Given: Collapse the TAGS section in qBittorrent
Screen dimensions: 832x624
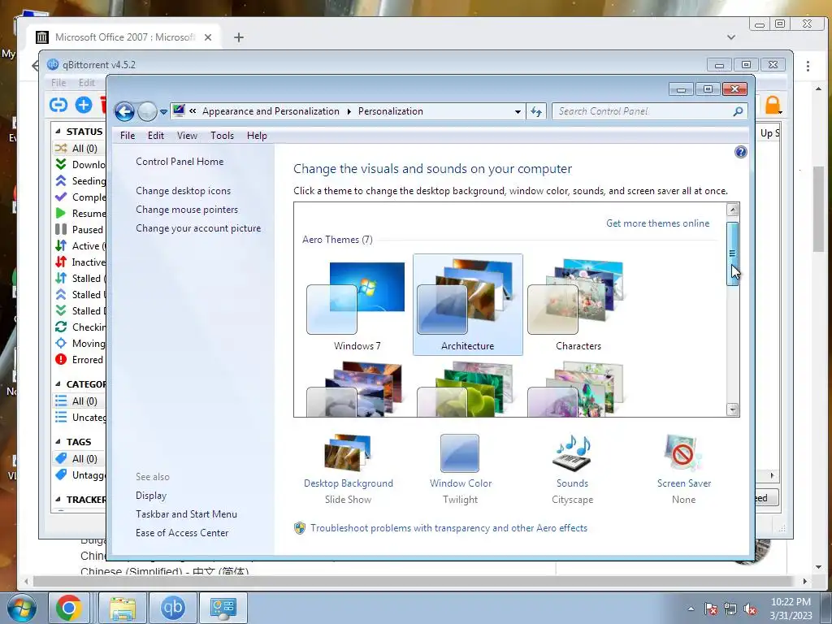Looking at the screenshot, I should pyautogui.click(x=58, y=441).
